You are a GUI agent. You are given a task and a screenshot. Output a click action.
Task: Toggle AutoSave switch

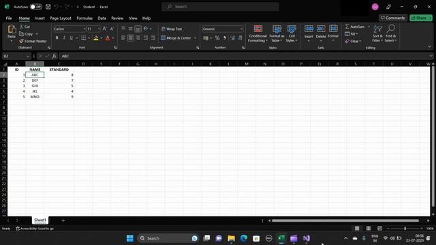click(36, 7)
